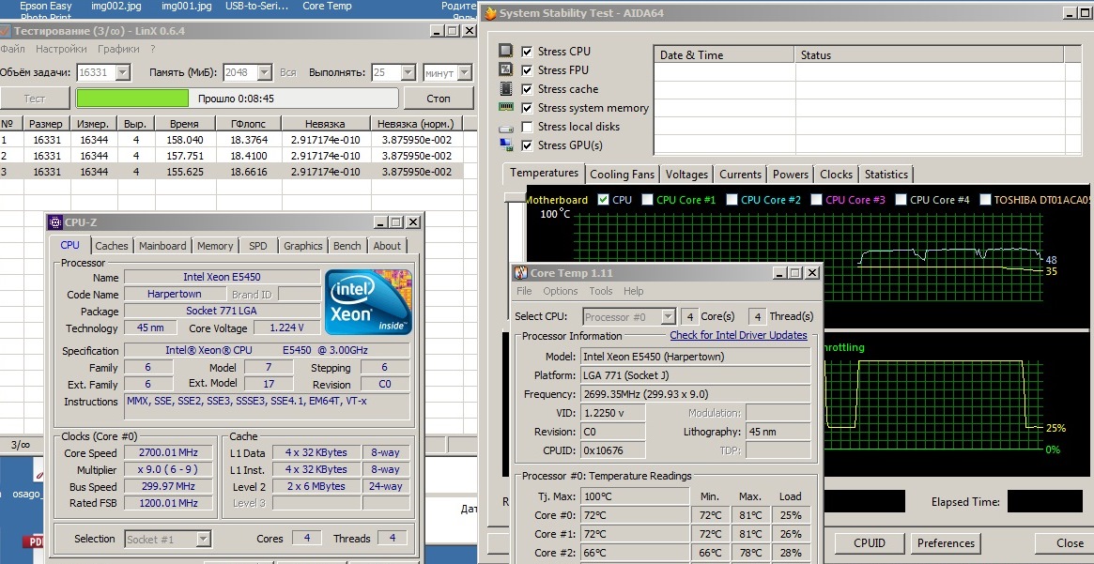The height and width of the screenshot is (564, 1094).
Task: Uncheck the CPU graph checkbox in AIDA64
Action: (x=604, y=200)
